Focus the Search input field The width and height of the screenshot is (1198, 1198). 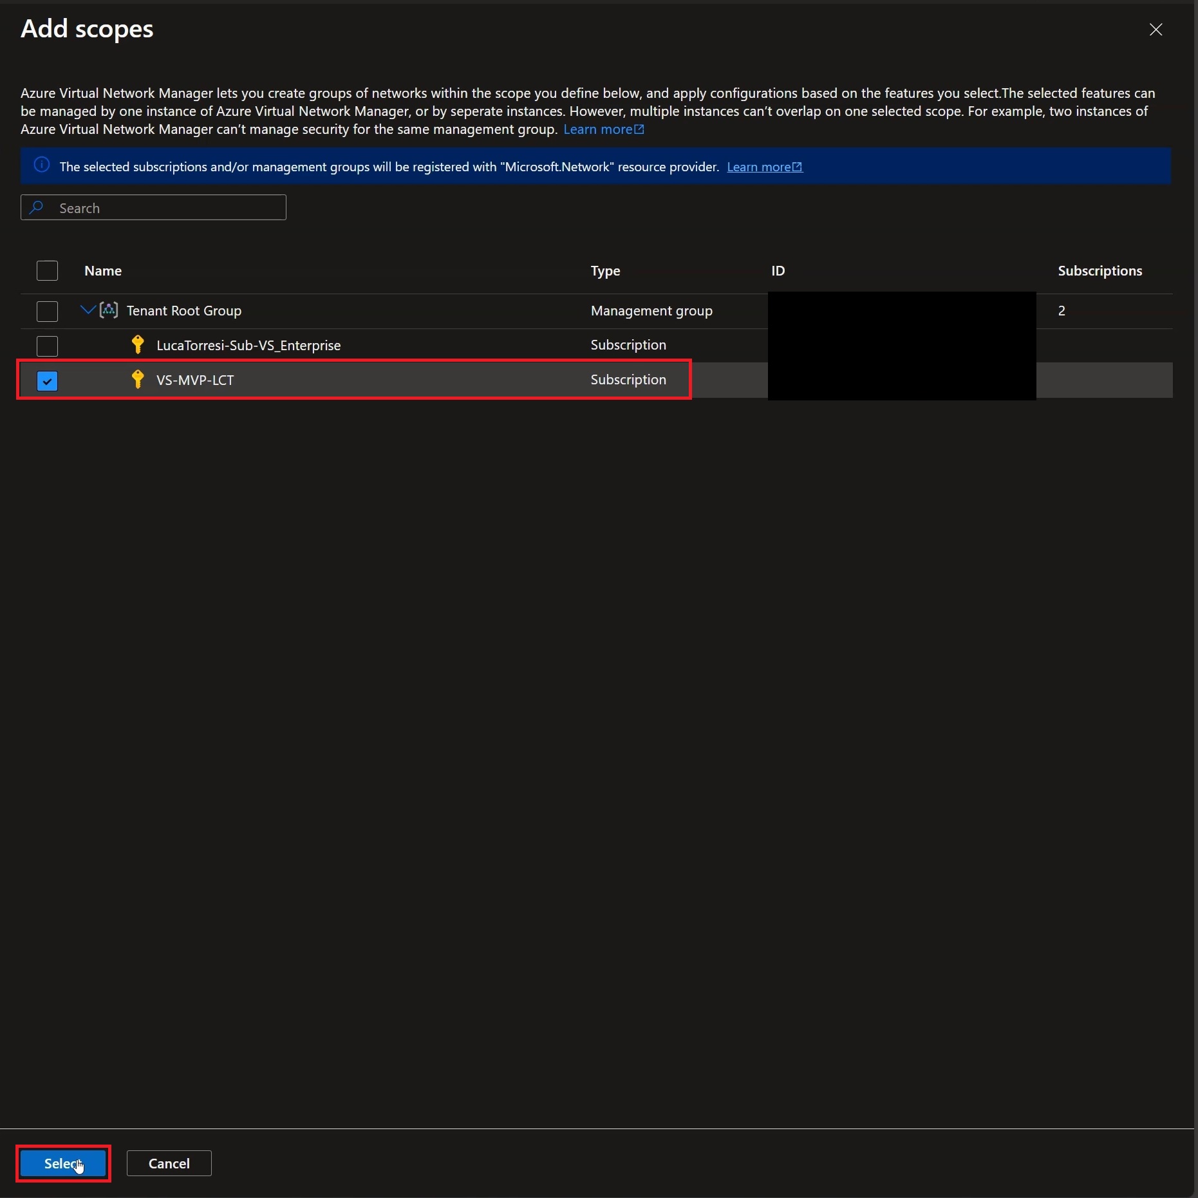pyautogui.click(x=153, y=207)
